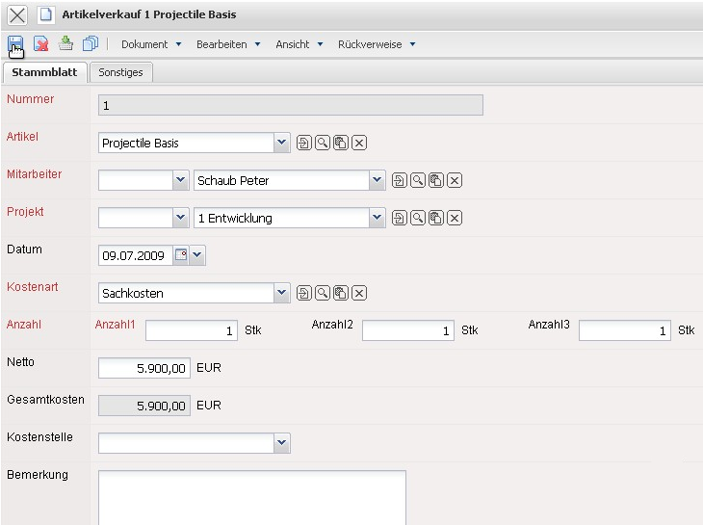Screen dimensions: 703x525
Task: Click the Netto field 5.900,00
Action: click(144, 368)
